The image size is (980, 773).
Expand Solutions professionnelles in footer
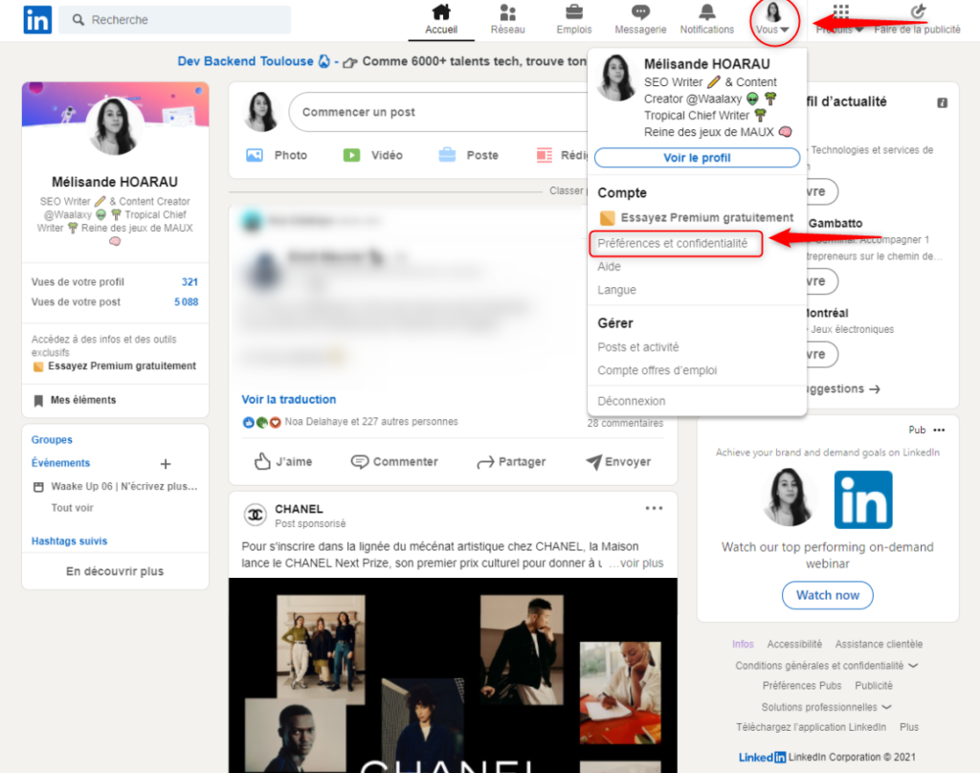825,705
